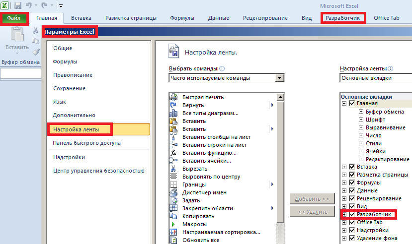
Task: Uncheck the Вставка tab checkbox
Action: pos(352,167)
